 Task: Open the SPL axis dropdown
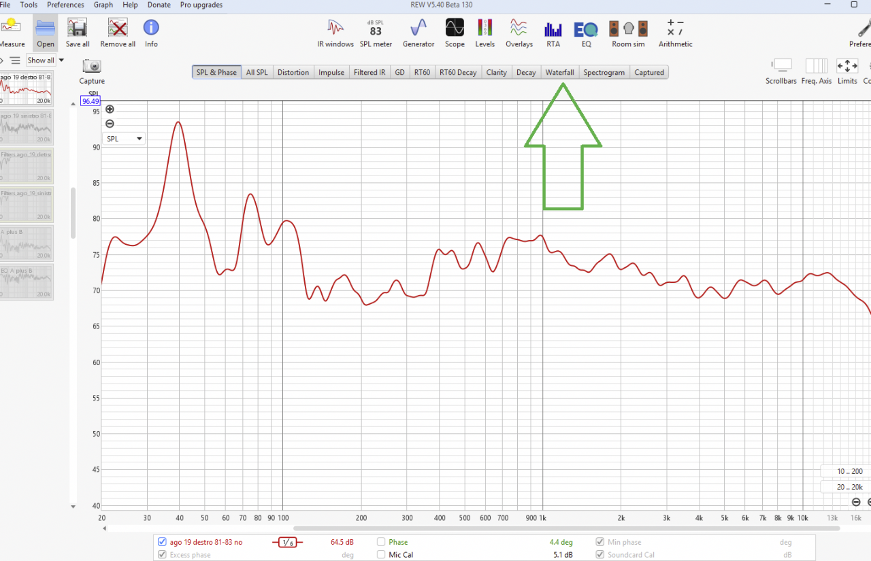pos(124,139)
